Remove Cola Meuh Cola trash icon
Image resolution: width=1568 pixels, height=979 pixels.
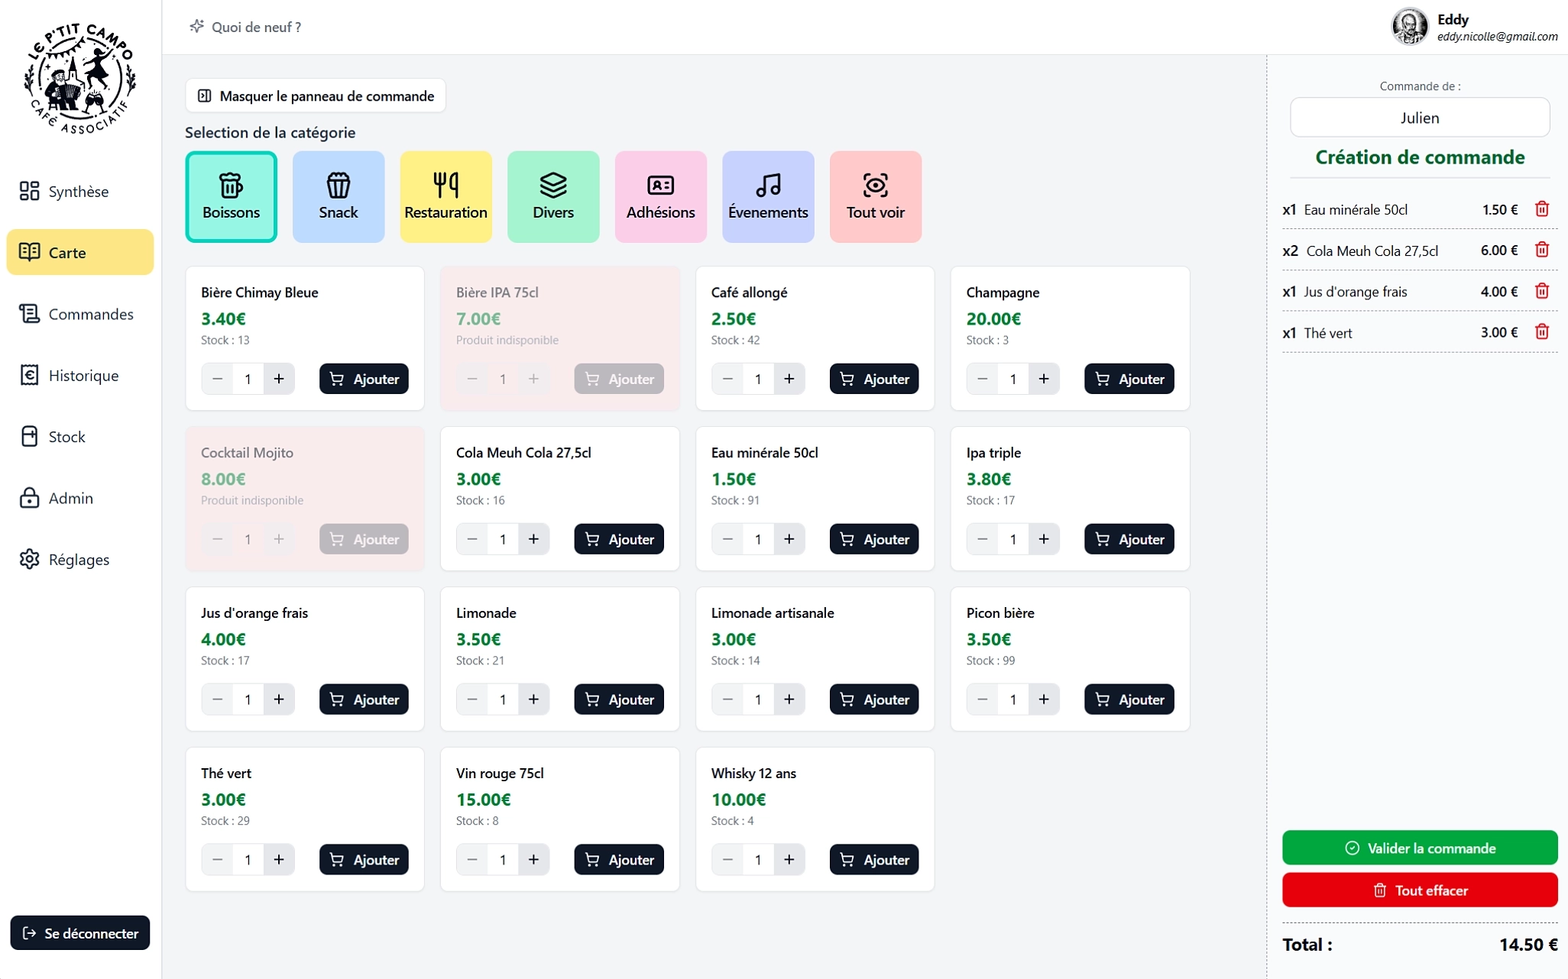(1541, 250)
